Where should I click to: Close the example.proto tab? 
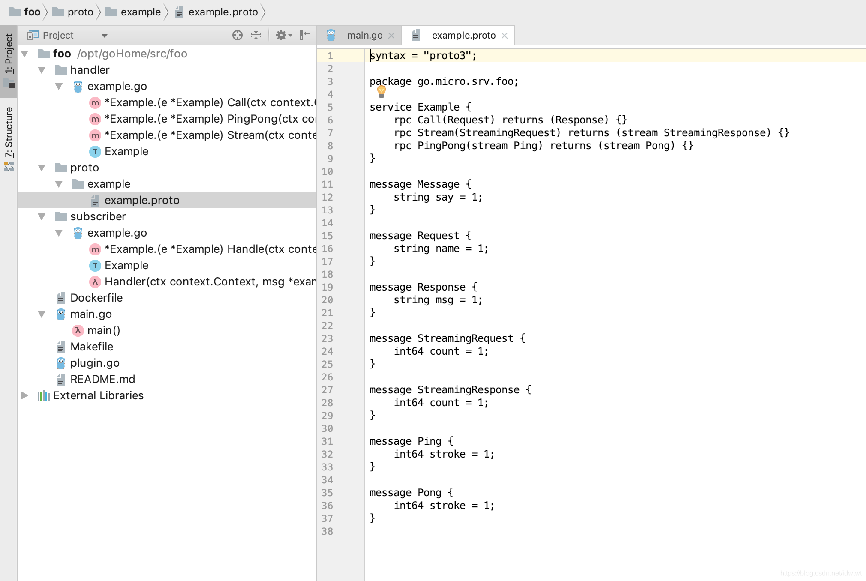pos(505,36)
